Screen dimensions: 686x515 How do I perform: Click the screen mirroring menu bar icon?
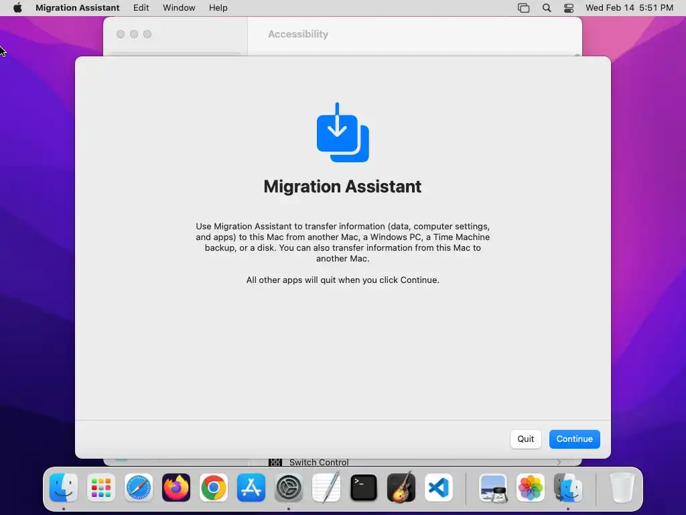(x=524, y=7)
